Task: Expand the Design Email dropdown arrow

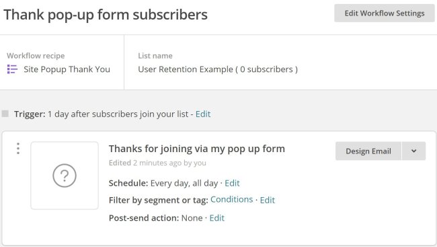Action: pyautogui.click(x=414, y=151)
